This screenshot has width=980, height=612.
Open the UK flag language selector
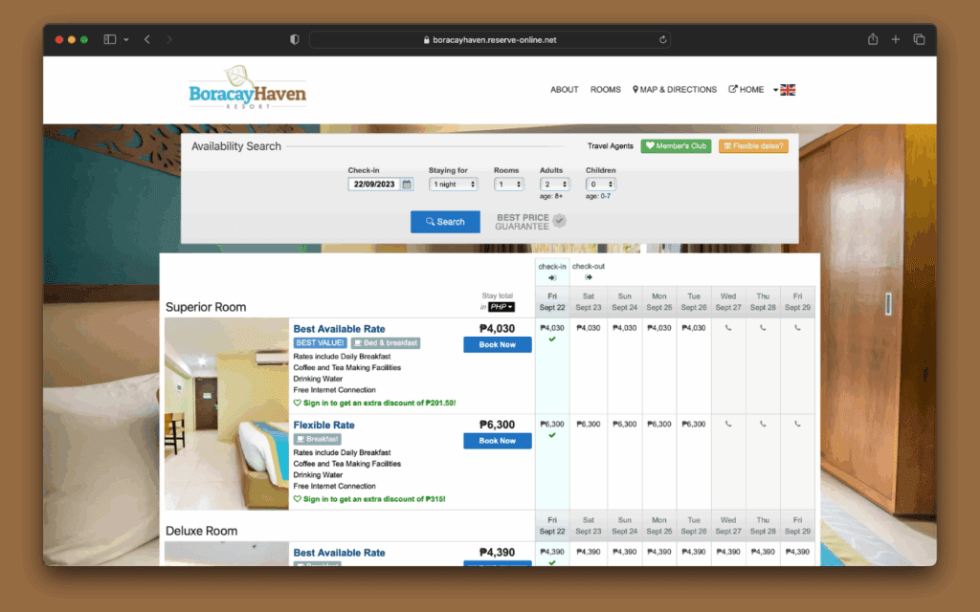(x=787, y=90)
